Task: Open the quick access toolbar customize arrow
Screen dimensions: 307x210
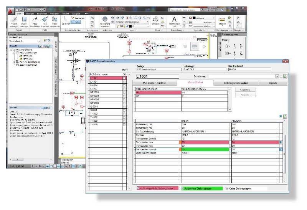Action: [x=45, y=9]
